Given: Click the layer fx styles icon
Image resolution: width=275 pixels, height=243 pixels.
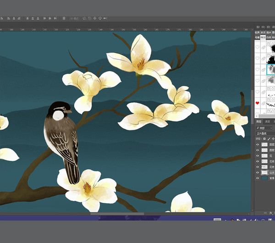Looking at the screenshot, I should click(x=270, y=213).
